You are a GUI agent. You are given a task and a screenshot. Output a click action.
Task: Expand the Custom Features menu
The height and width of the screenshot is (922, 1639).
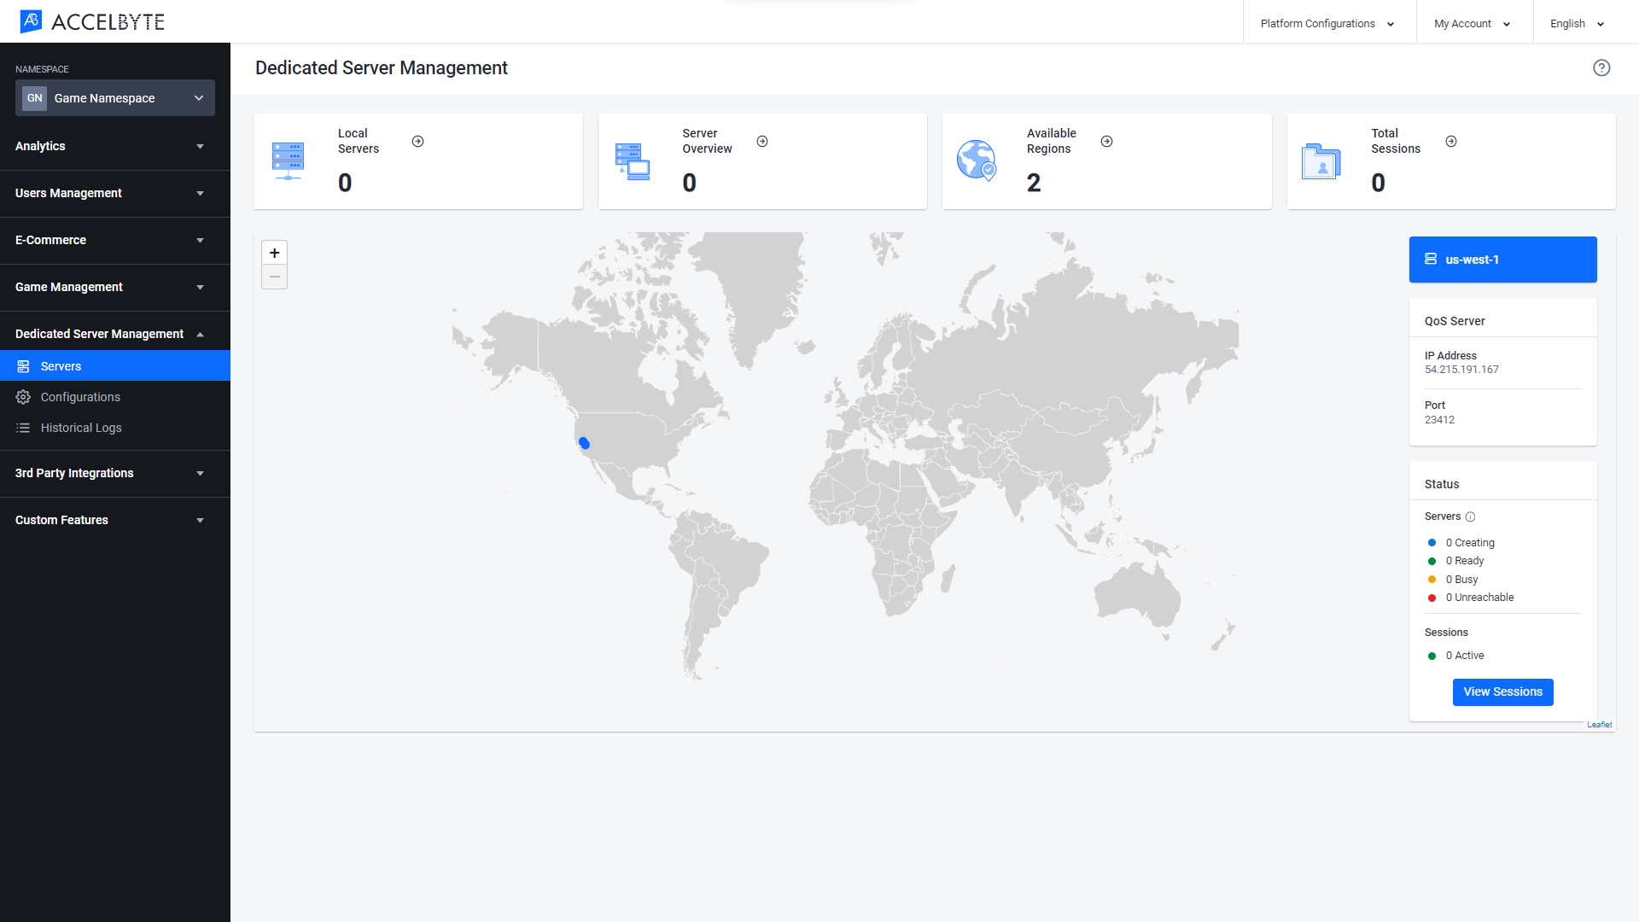pos(115,520)
